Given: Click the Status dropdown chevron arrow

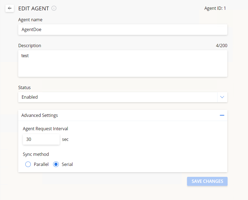Looking at the screenshot, I should coord(222,97).
